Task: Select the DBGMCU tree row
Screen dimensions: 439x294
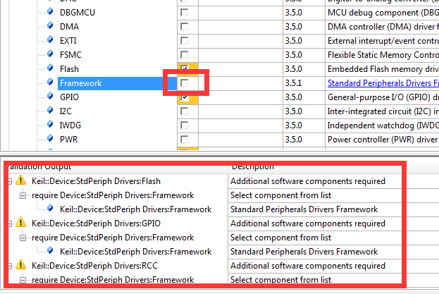Action: click(78, 13)
